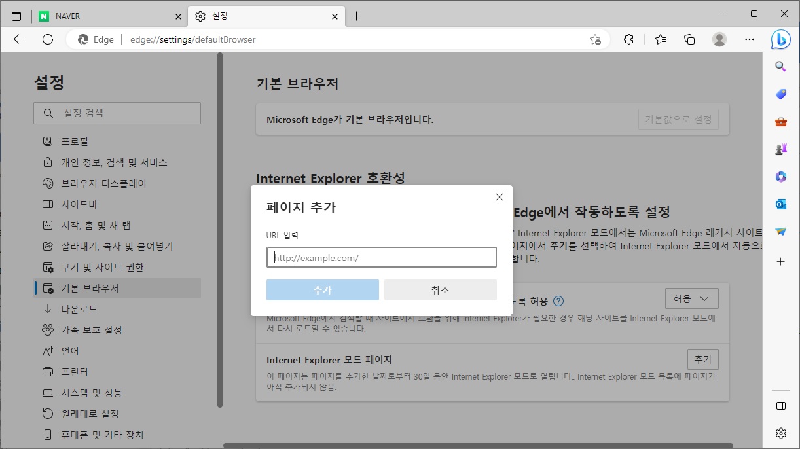800x449 pixels.
Task: Open Bing chat sidebar icon
Action: pyautogui.click(x=780, y=39)
